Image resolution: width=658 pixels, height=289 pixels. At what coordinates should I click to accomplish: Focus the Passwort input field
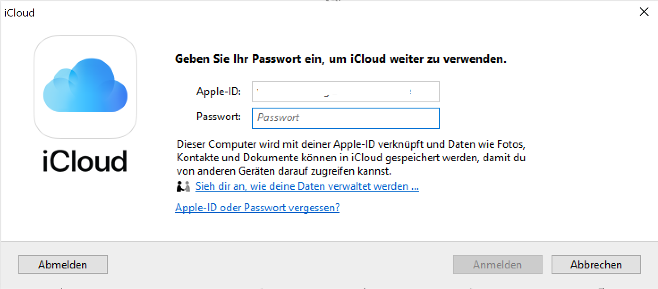[345, 118]
